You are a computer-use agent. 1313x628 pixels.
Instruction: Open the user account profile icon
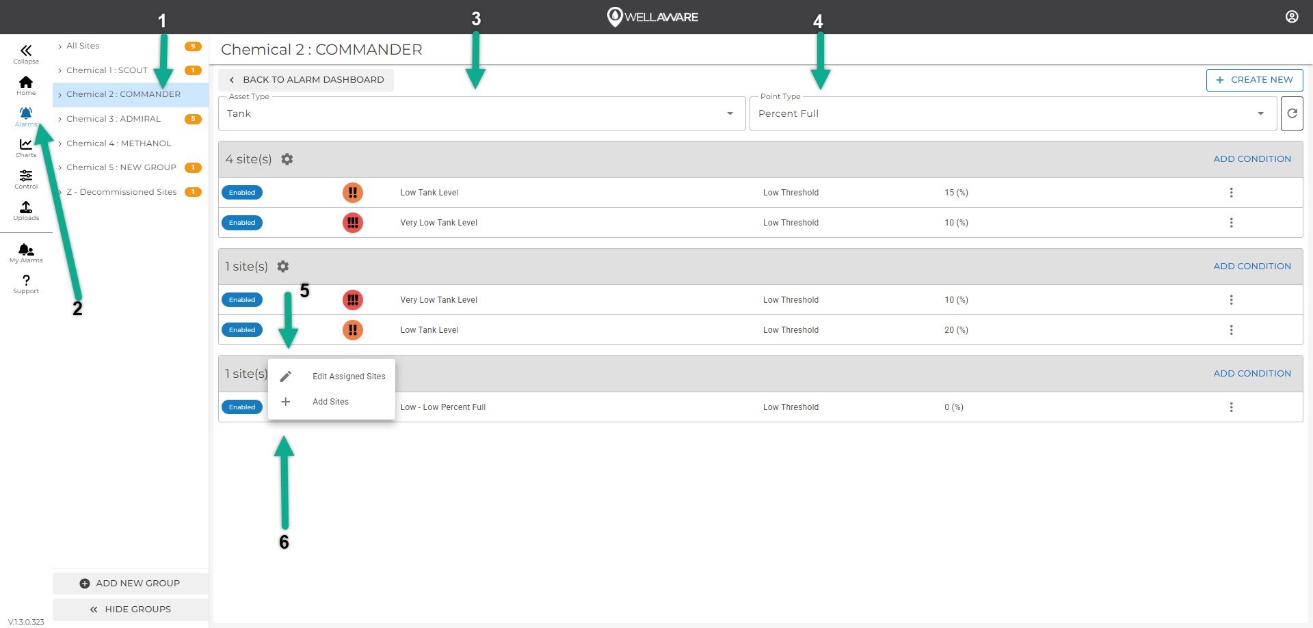click(x=1292, y=16)
